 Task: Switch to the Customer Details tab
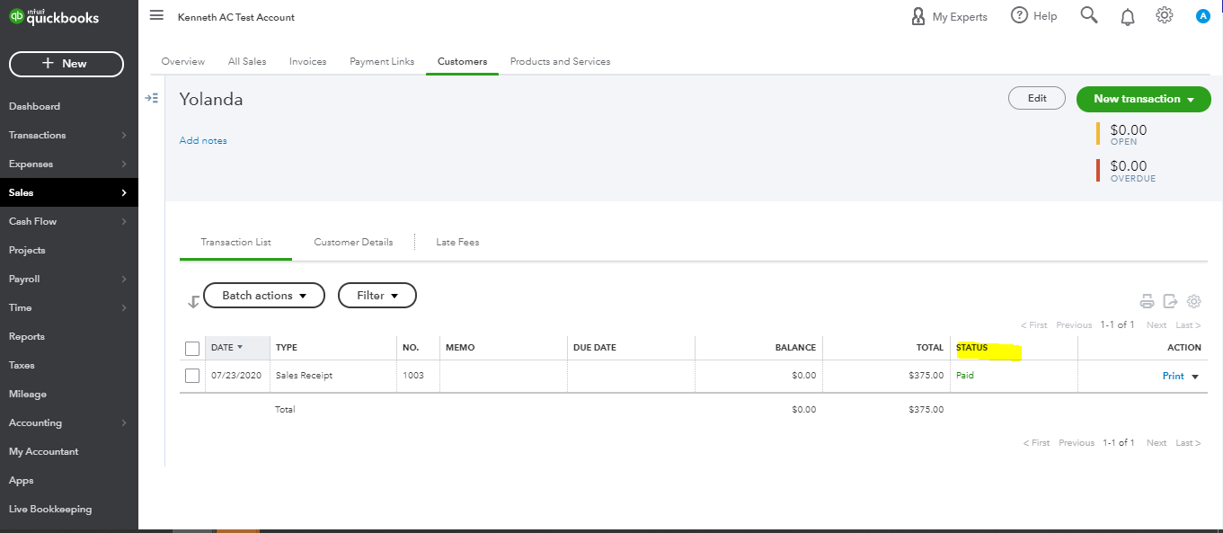tap(353, 243)
